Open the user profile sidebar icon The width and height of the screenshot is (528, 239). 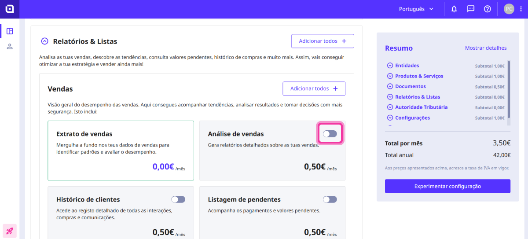[x=10, y=46]
